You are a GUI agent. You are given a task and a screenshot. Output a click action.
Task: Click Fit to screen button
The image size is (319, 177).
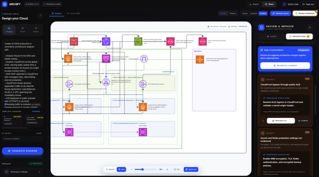pos(177,169)
